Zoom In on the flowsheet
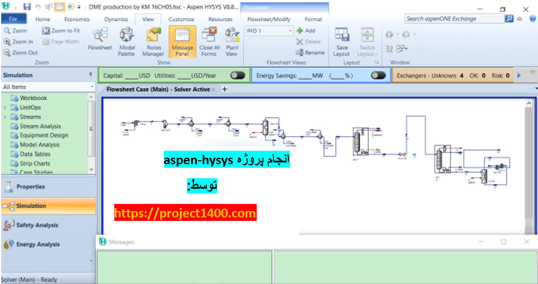The height and width of the screenshot is (284, 538). (19, 41)
